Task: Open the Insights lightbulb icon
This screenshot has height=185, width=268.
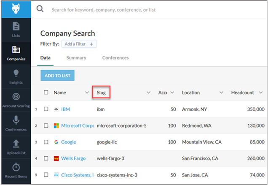Action: (x=16, y=73)
